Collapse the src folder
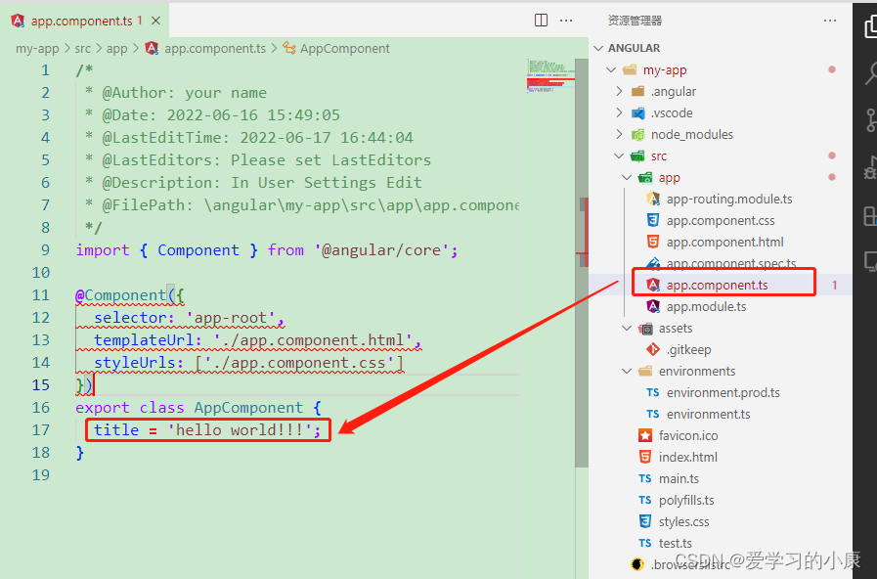877x579 pixels. tap(619, 156)
